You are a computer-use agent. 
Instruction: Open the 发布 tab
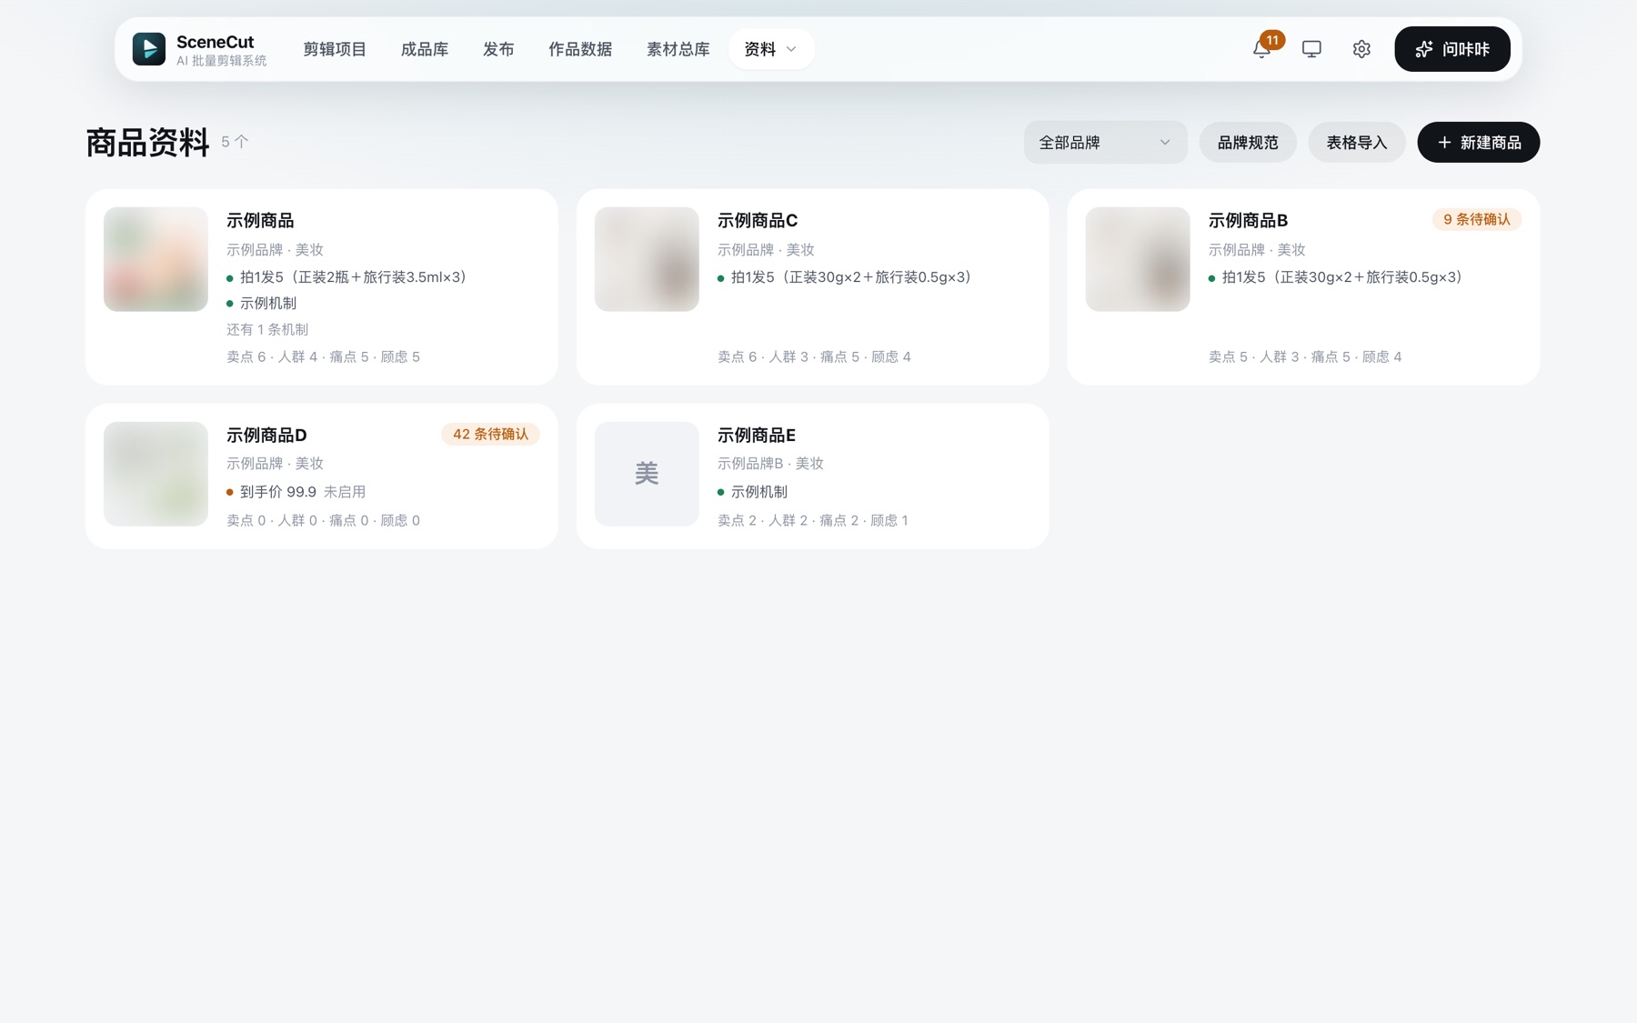(498, 49)
